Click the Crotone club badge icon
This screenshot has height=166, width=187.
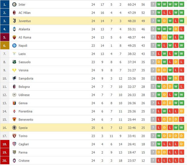[14, 161]
